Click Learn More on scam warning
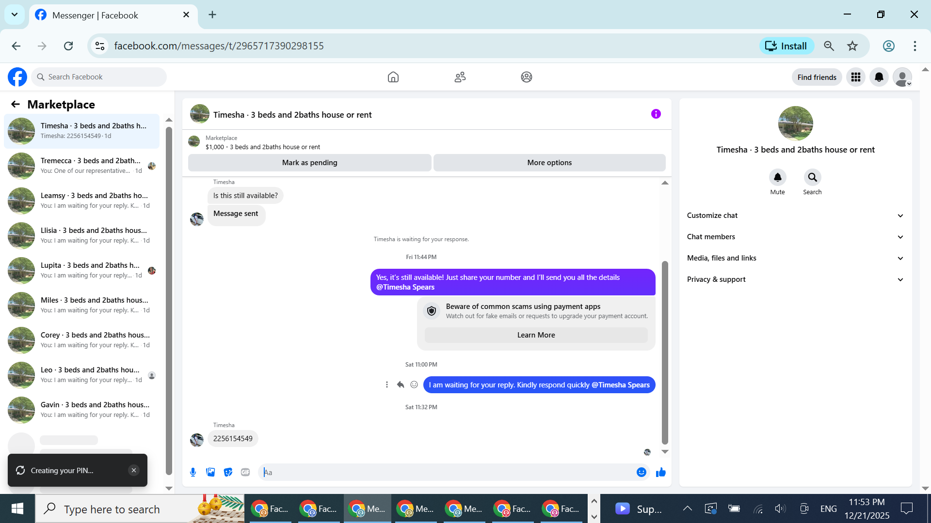931x523 pixels. [x=536, y=335]
